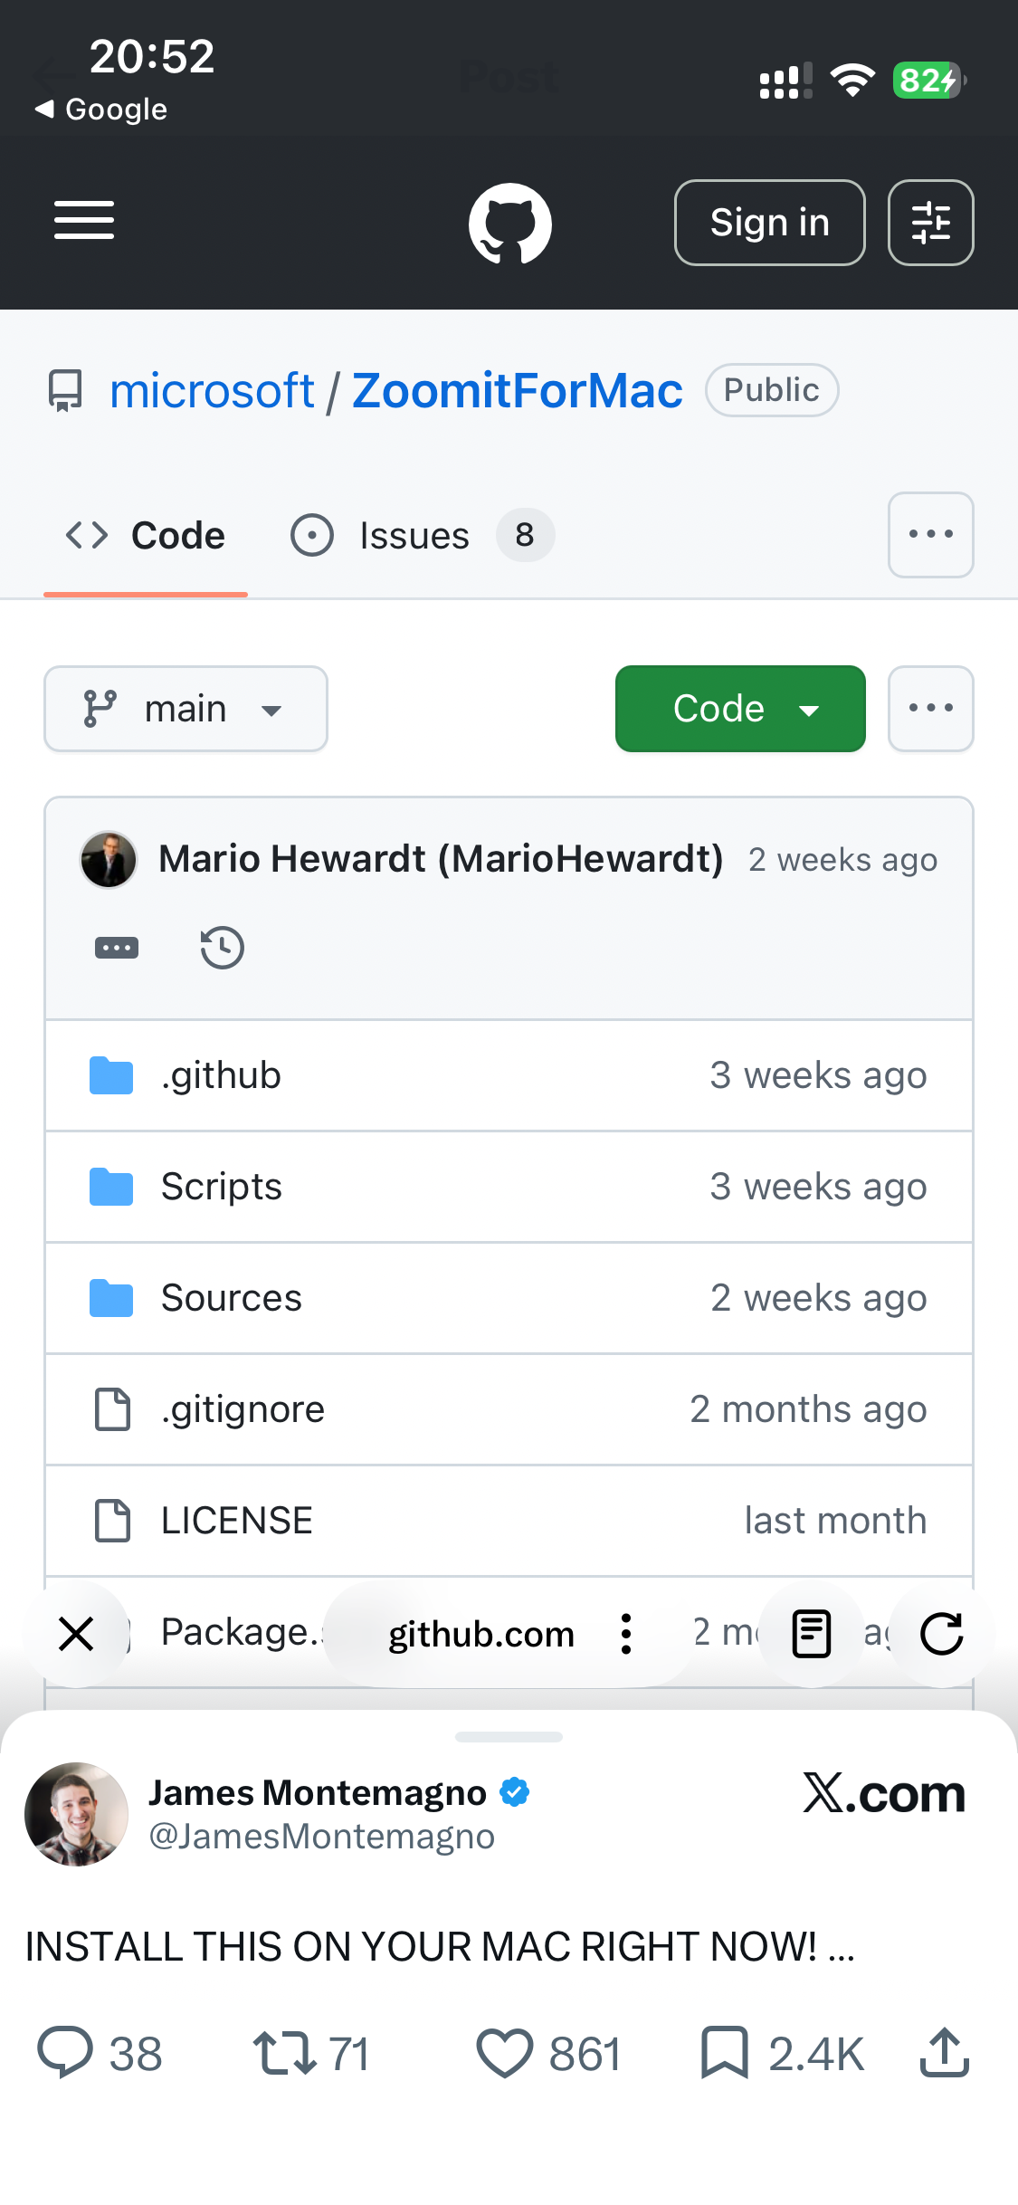This screenshot has width=1018, height=2205.
Task: Tap the LICENSE file icon
Action: pyautogui.click(x=112, y=1521)
